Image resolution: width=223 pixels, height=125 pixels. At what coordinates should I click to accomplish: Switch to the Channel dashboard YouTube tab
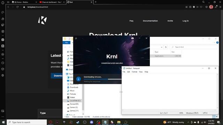[x=52, y=2]
